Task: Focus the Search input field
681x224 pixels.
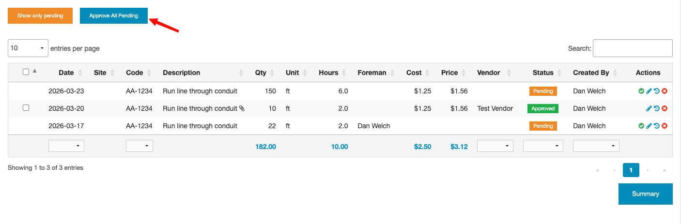Action: pyautogui.click(x=633, y=48)
